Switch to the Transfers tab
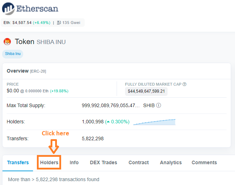 click(18, 162)
